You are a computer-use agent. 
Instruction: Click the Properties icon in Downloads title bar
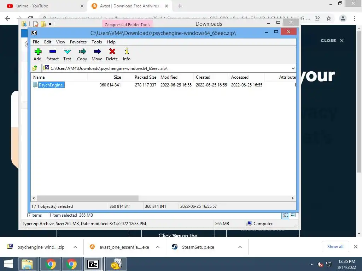point(36,24)
